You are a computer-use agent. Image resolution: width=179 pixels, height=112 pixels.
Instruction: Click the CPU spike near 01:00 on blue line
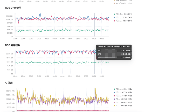click(40, 14)
